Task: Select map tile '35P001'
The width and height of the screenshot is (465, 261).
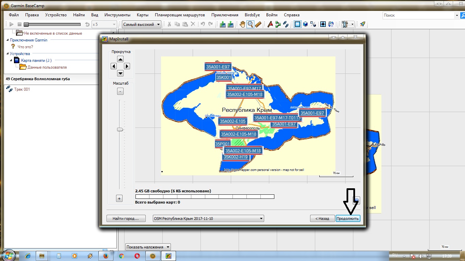Action: pyautogui.click(x=223, y=144)
